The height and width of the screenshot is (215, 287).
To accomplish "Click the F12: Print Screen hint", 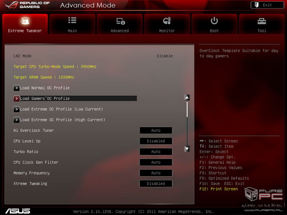I will tap(218, 189).
